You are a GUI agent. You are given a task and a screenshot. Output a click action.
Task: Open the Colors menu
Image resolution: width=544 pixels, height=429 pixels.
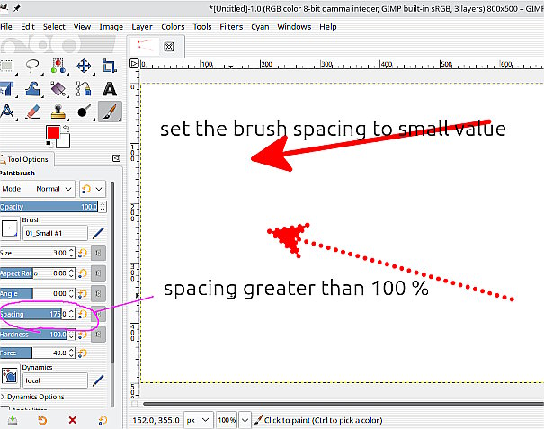click(173, 27)
